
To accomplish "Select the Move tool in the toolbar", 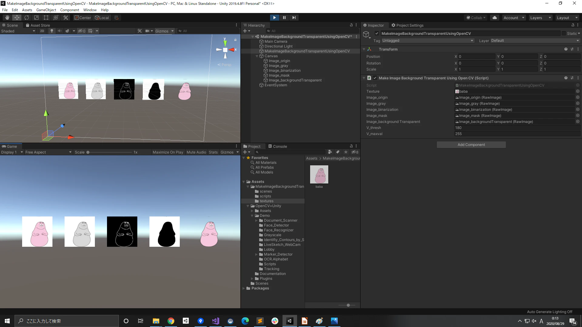I will [x=17, y=18].
